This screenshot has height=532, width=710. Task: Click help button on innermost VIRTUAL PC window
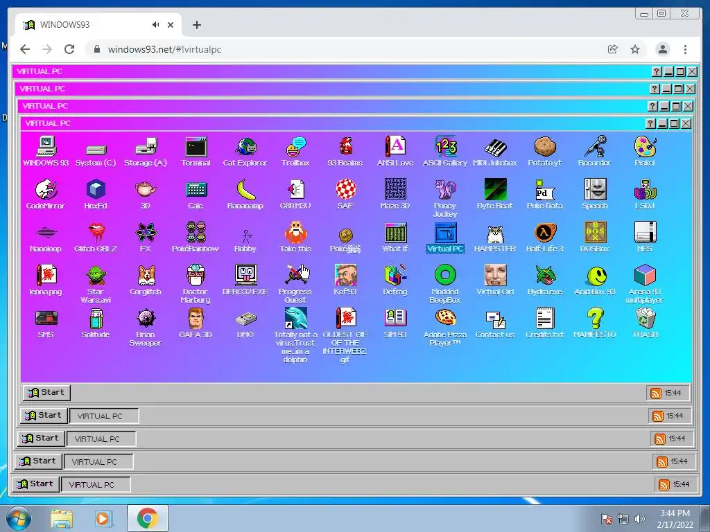click(x=650, y=123)
